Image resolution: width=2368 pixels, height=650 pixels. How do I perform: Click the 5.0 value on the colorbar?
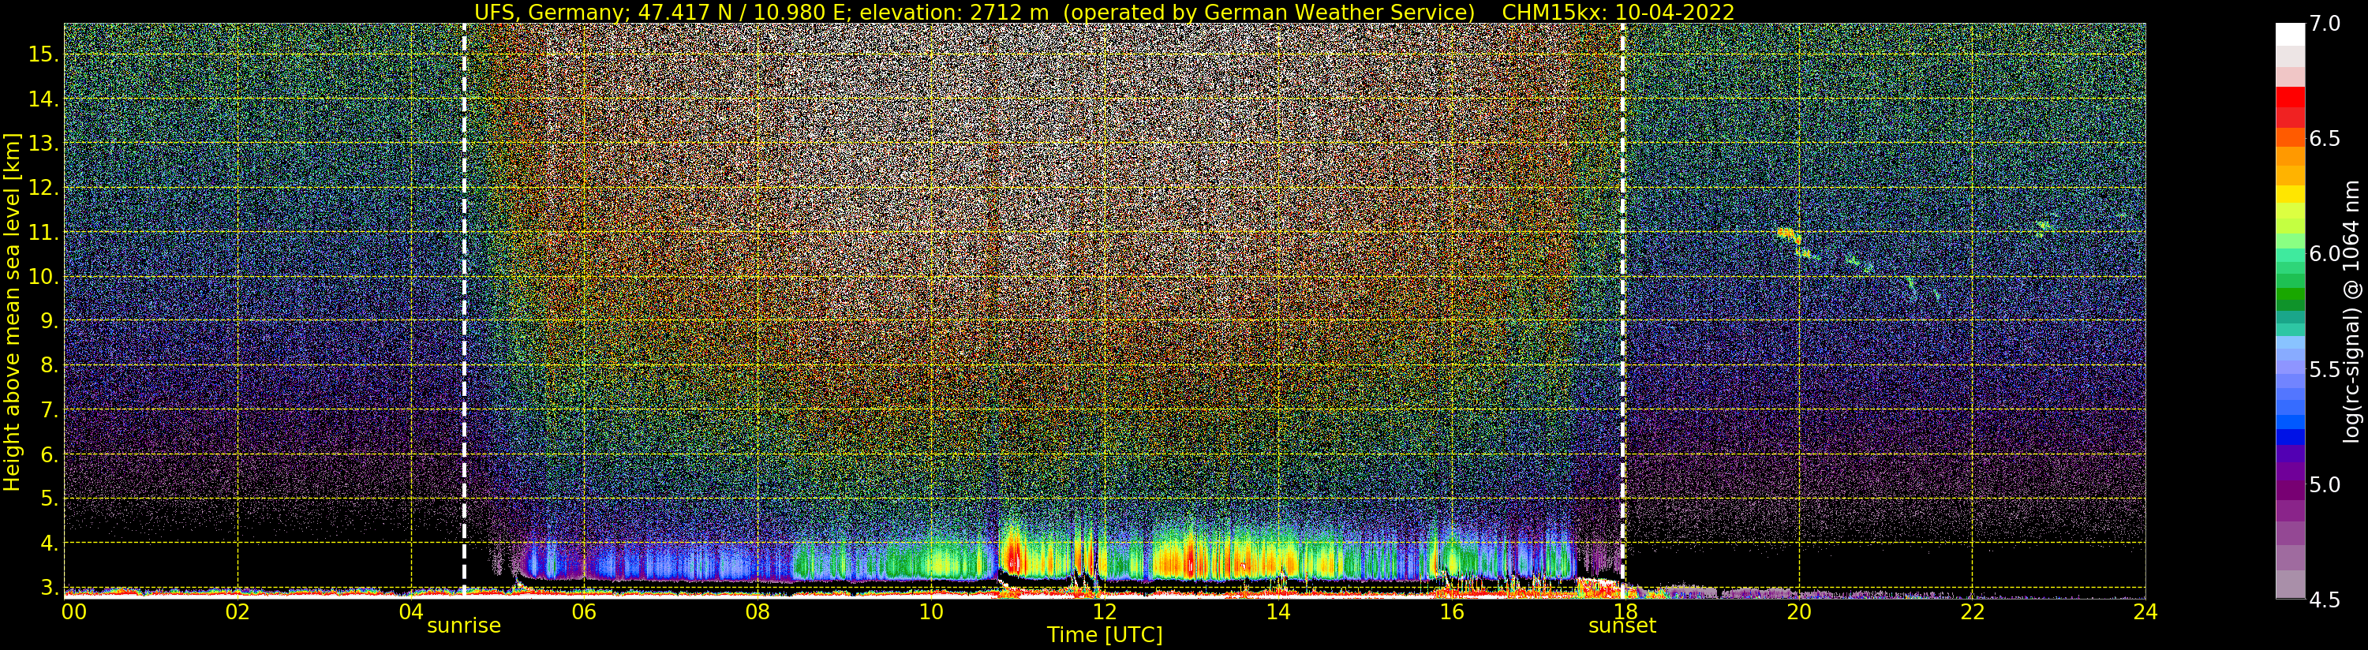(x=2325, y=484)
